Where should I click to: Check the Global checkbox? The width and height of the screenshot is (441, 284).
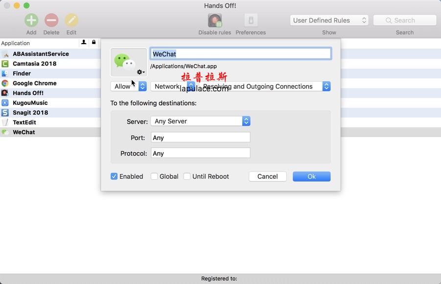[154, 176]
